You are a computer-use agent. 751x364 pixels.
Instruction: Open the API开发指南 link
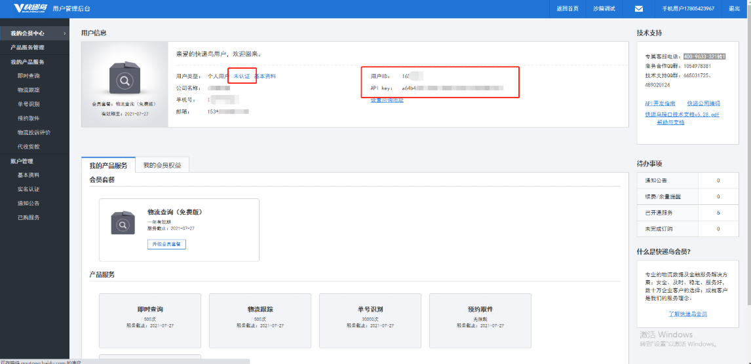(660, 103)
